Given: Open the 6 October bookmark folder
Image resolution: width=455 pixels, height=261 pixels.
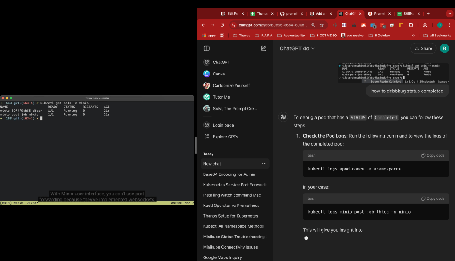Looking at the screenshot, I should [x=379, y=36].
